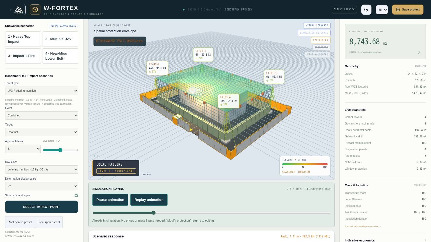Open the Approach from dropdown
Viewport: 431px width, 242px height.
[x=23, y=149]
